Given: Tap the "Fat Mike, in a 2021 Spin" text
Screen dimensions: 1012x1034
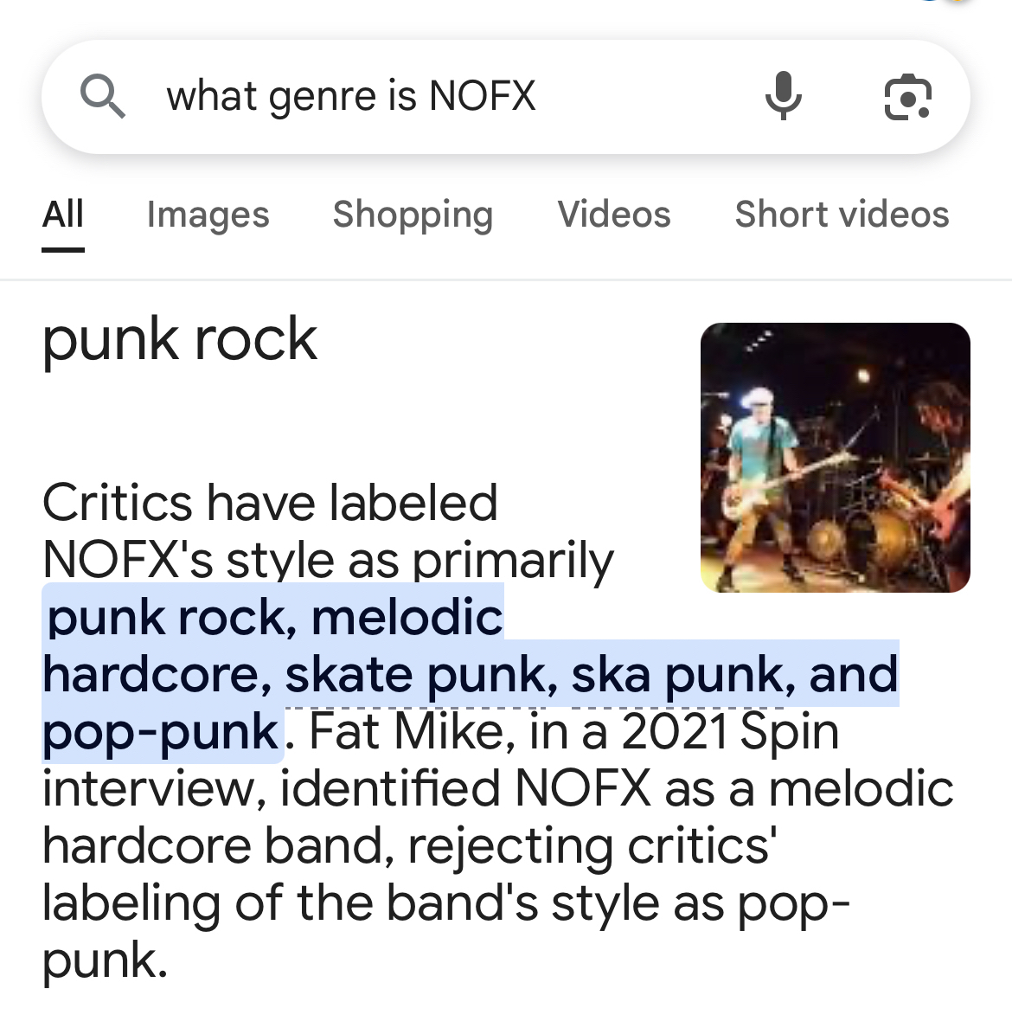Looking at the screenshot, I should 573,732.
